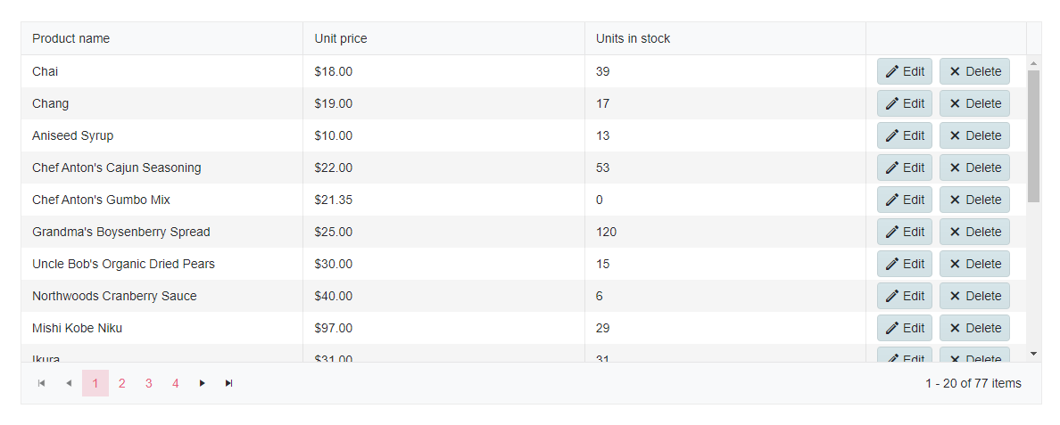Go to the last page arrow
1060x425 pixels.
[228, 383]
